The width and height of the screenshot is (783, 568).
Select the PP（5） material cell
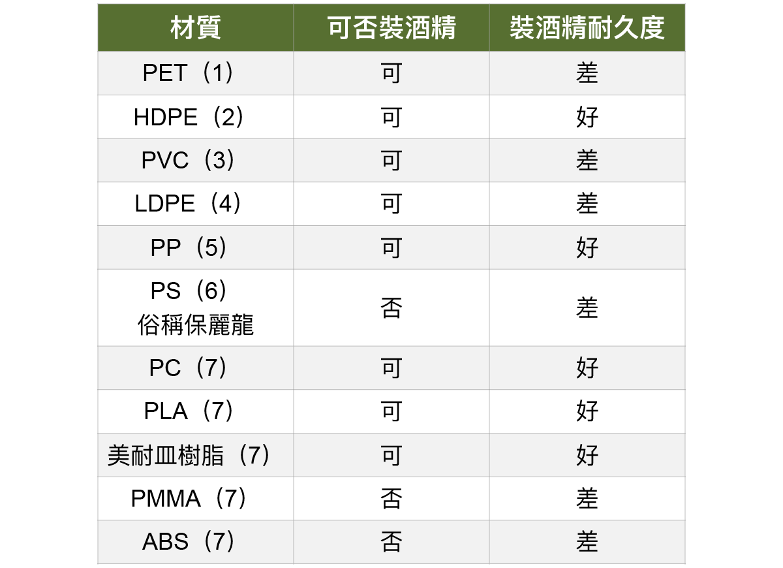(196, 247)
